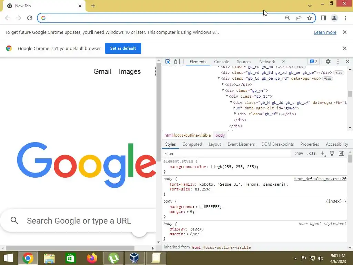
Task: Show more DevTools tabs chevron
Action: (x=284, y=61)
